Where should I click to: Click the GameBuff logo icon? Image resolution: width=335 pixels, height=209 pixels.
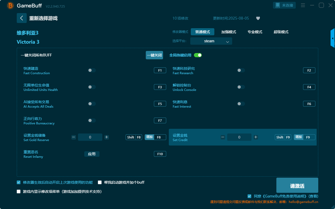10,5
